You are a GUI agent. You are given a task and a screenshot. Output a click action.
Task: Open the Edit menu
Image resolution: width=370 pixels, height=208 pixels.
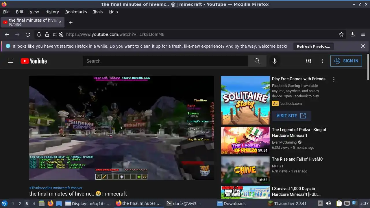coord(20,12)
